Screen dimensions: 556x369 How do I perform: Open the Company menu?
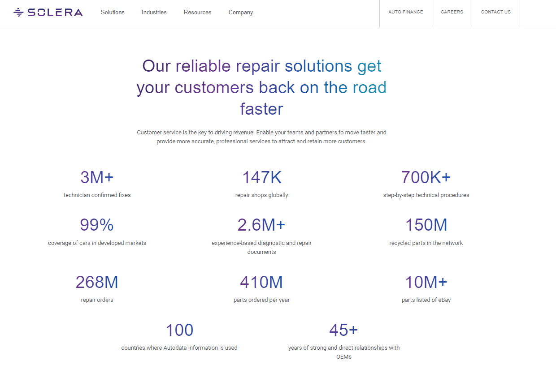[241, 13]
